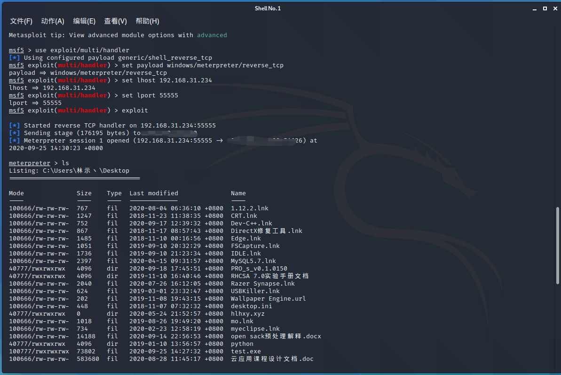Click 'set lhost 192.168.31.234' command
This screenshot has height=375, width=561.
point(167,80)
